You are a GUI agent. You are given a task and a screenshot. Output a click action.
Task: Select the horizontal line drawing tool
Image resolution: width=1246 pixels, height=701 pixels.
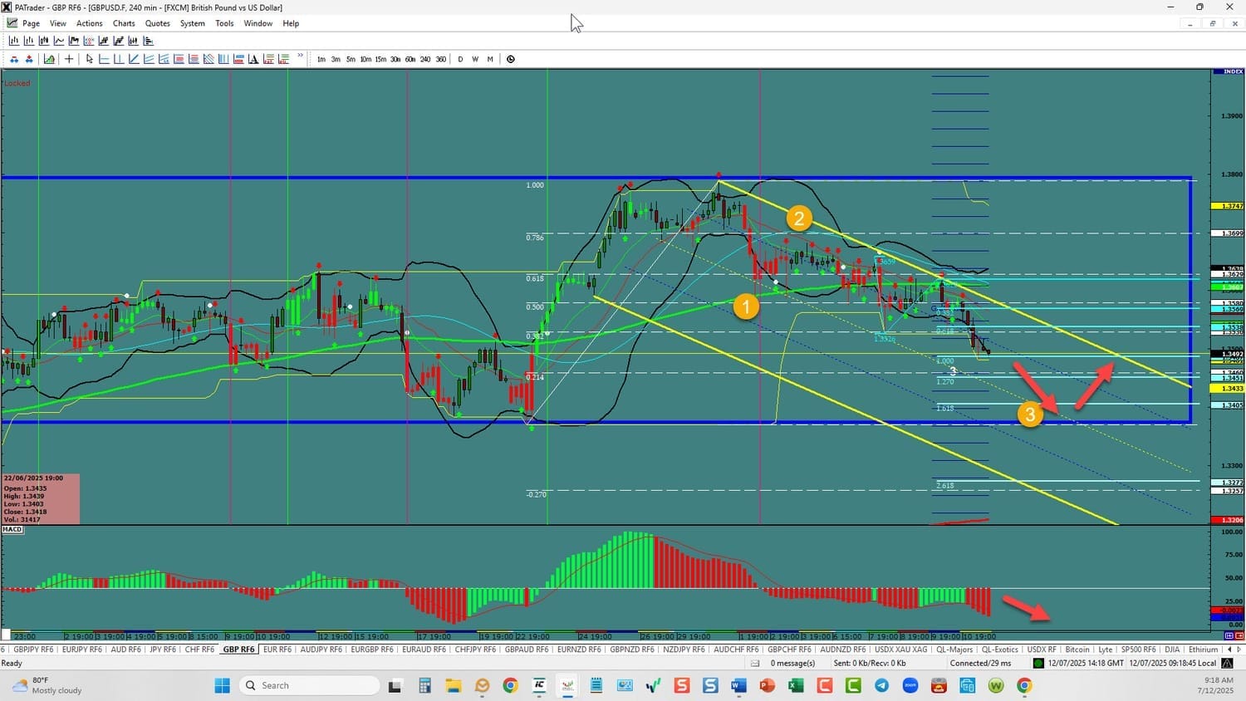104,59
